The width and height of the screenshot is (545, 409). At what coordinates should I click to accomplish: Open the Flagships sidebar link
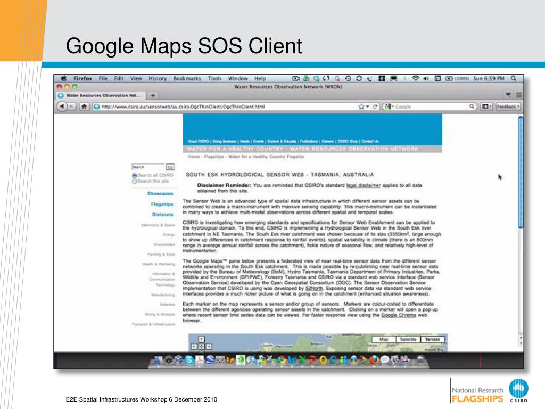[162, 204]
